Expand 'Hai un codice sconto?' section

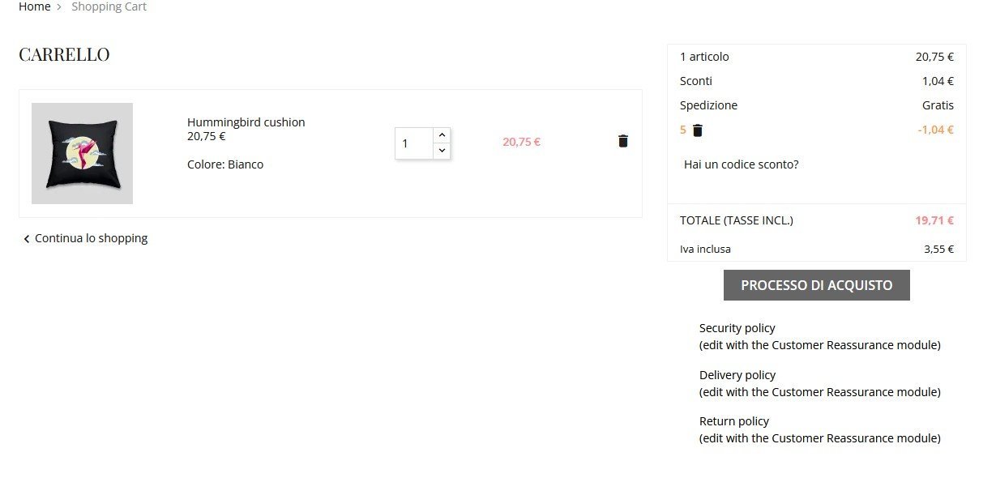coord(741,164)
